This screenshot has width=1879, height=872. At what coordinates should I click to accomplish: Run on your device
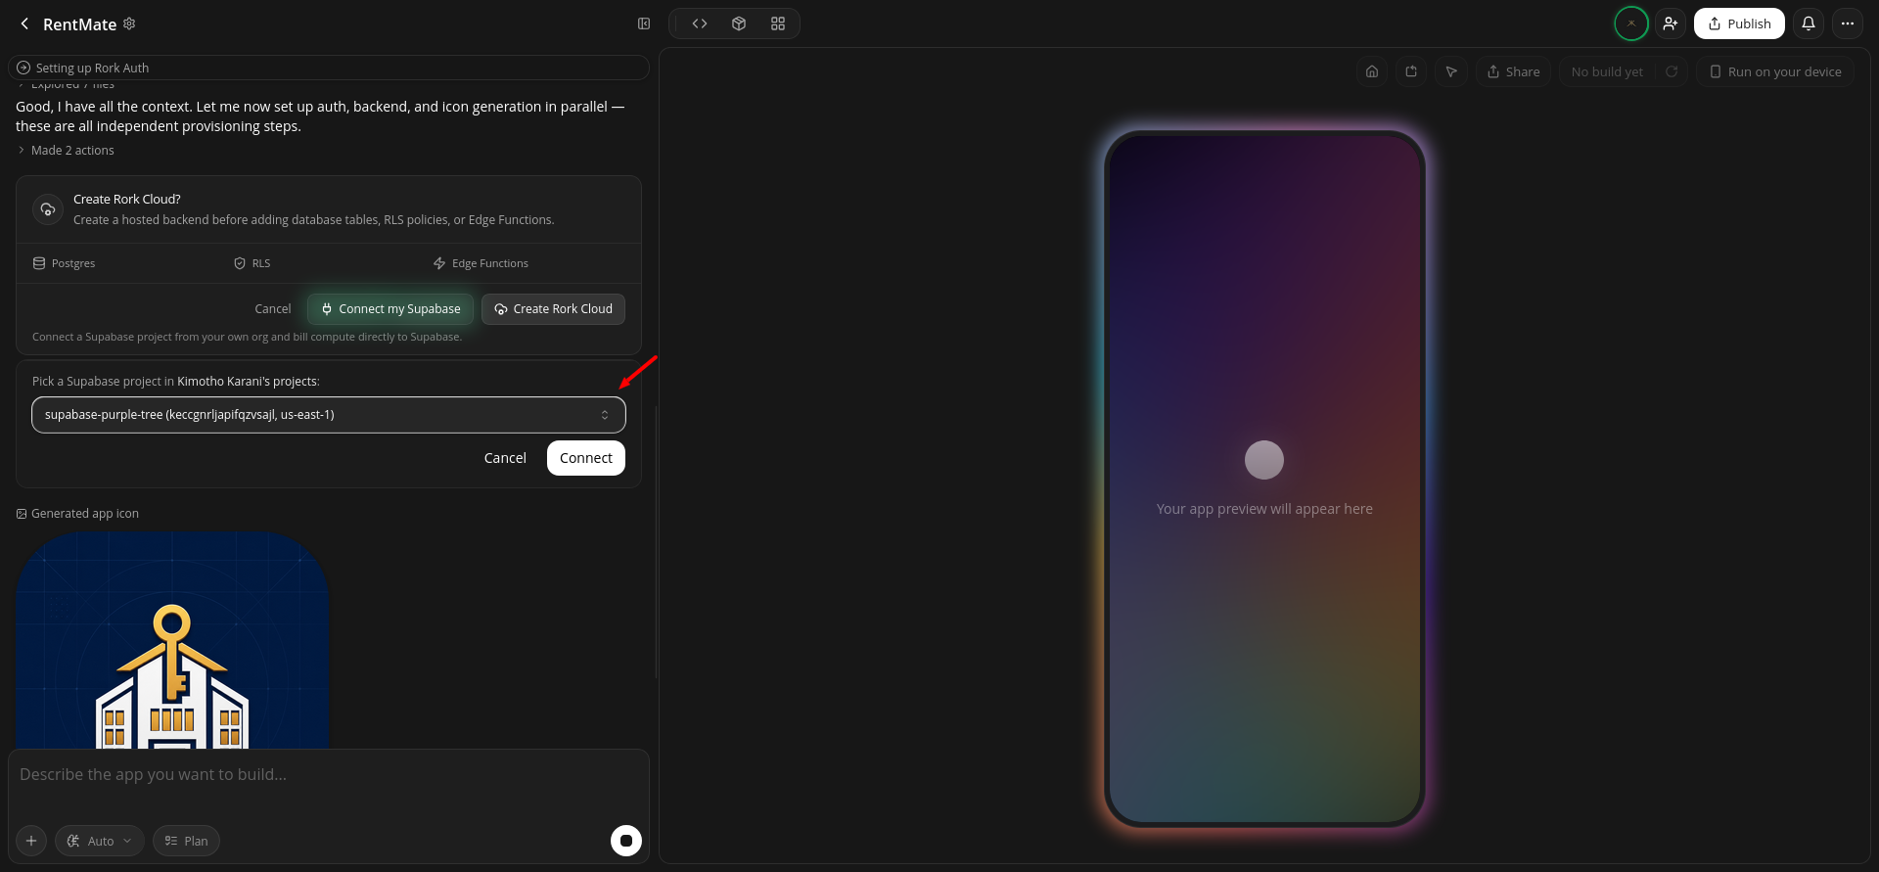click(x=1775, y=71)
